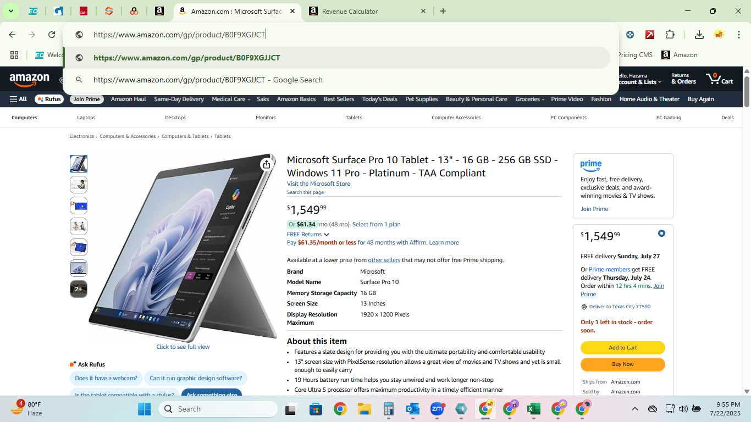Click share icon on product image
The width and height of the screenshot is (751, 422).
tap(266, 164)
